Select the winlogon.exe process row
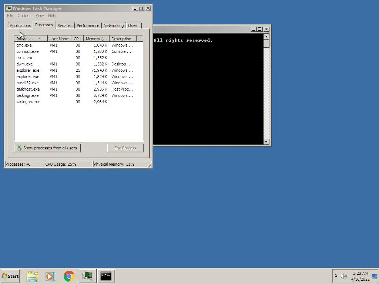379x284 pixels. pos(79,102)
